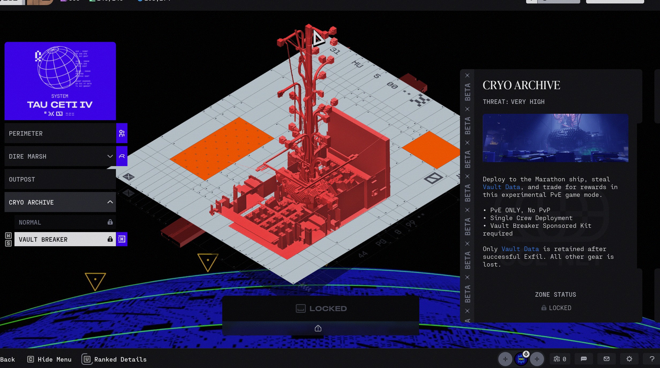Expand the Dire Marsh chevron
The width and height of the screenshot is (660, 368).
pyautogui.click(x=110, y=156)
